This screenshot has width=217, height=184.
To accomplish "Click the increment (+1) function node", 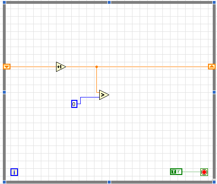I will pyautogui.click(x=61, y=67).
